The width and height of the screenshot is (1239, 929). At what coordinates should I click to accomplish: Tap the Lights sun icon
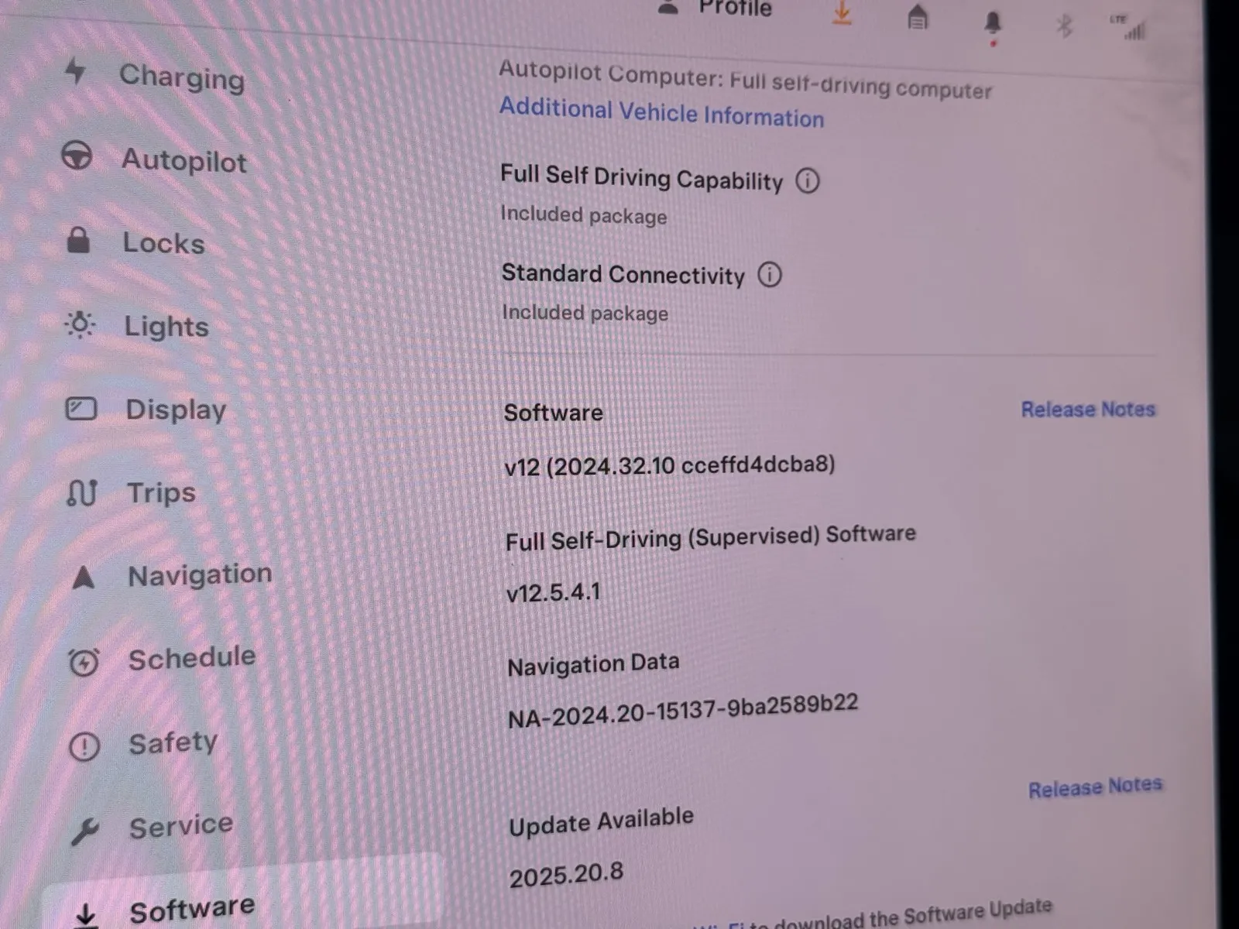click(80, 324)
